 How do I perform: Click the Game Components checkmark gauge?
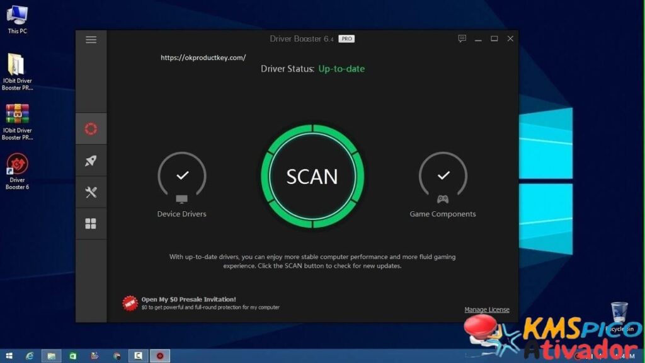443,176
